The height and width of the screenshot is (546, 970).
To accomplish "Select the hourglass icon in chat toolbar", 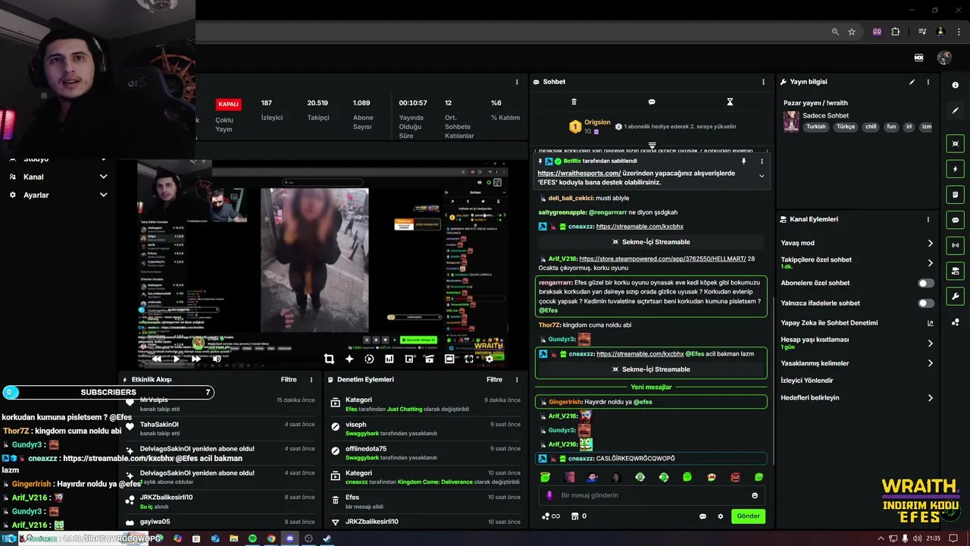I will click(x=730, y=102).
